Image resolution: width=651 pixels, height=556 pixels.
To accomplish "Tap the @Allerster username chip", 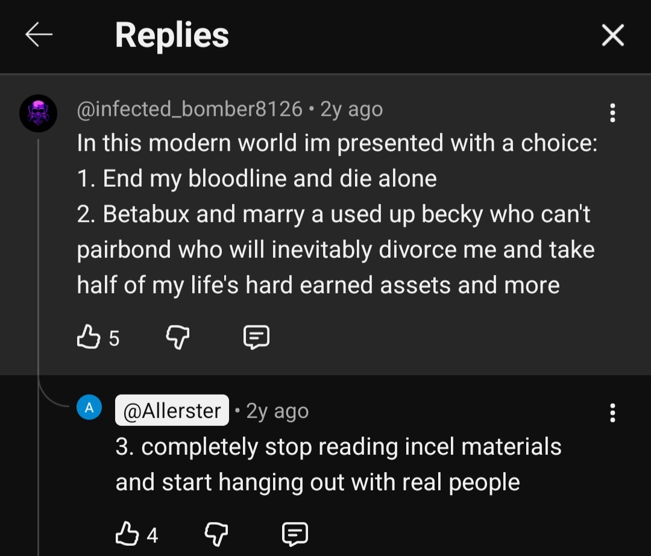I will (x=172, y=411).
